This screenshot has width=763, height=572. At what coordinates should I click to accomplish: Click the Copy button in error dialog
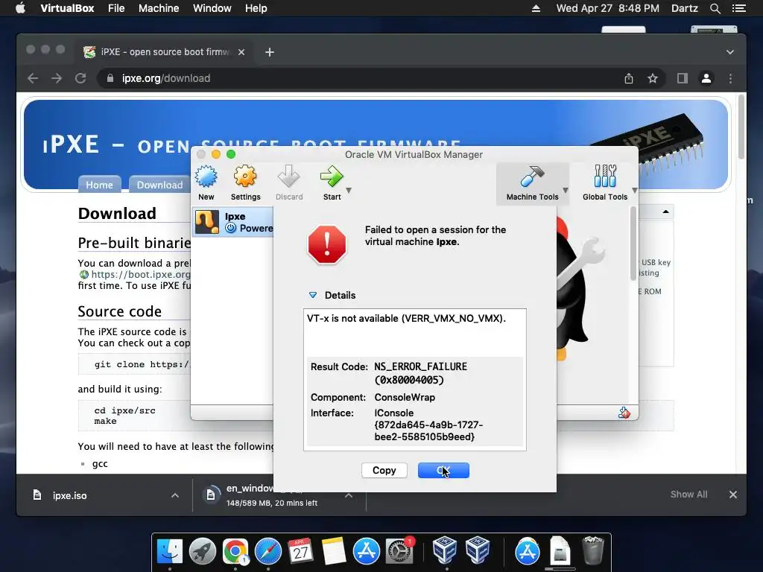(x=384, y=471)
